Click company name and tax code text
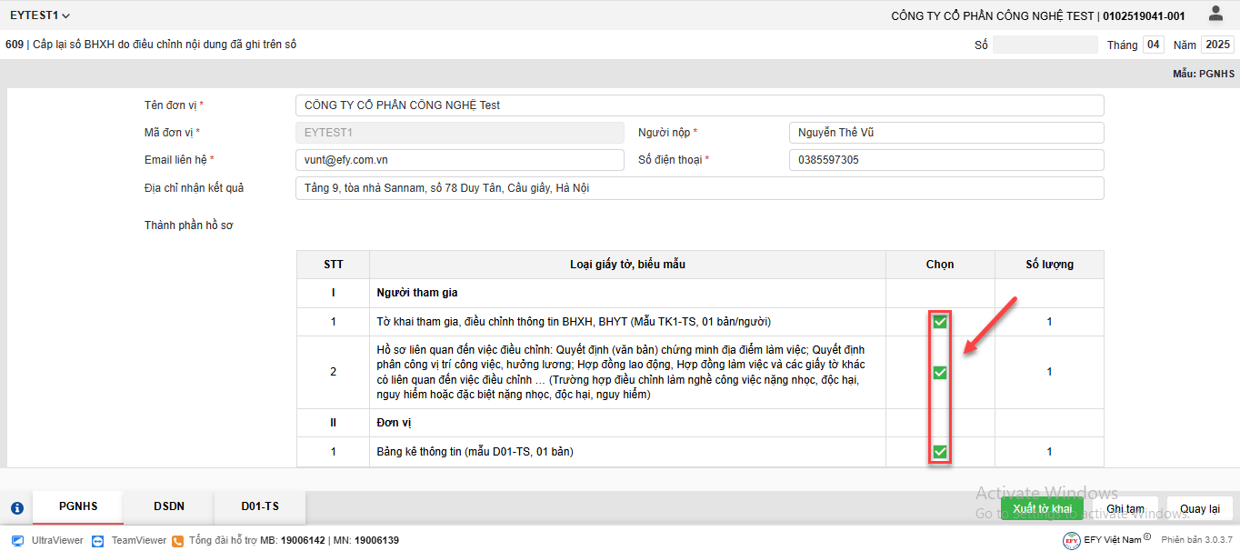1240x551 pixels. [1038, 16]
